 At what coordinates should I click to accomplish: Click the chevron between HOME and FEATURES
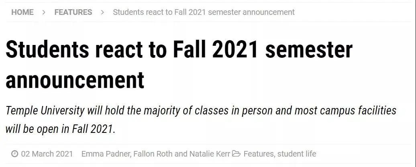(44, 12)
